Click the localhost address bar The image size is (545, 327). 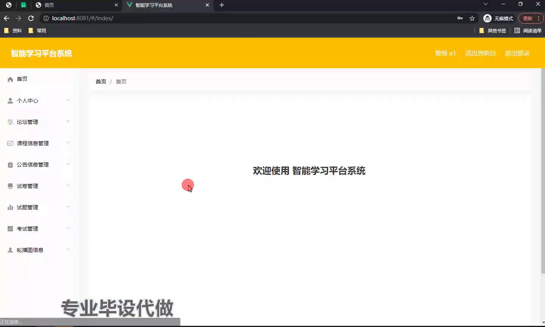coord(250,18)
